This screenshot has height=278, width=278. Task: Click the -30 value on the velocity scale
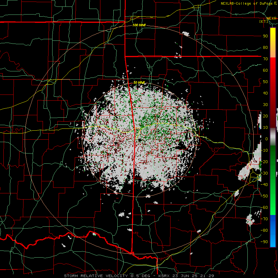[x=264, y=173]
